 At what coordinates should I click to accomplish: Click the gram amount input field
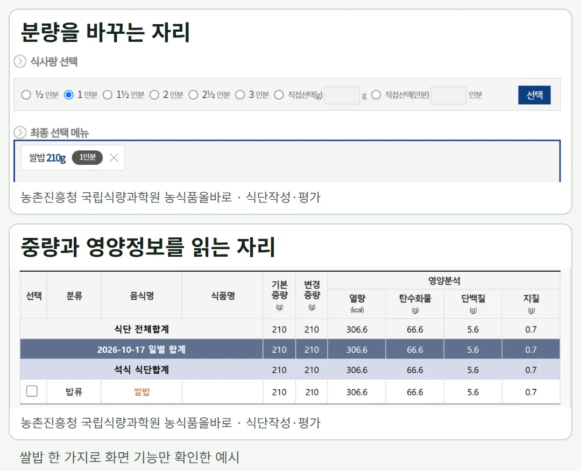click(342, 95)
